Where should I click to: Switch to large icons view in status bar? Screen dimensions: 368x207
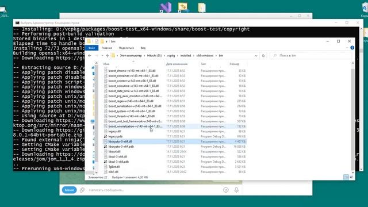coord(351,177)
